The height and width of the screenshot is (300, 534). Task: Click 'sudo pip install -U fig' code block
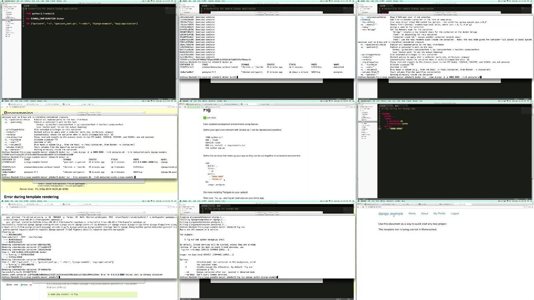(92, 294)
